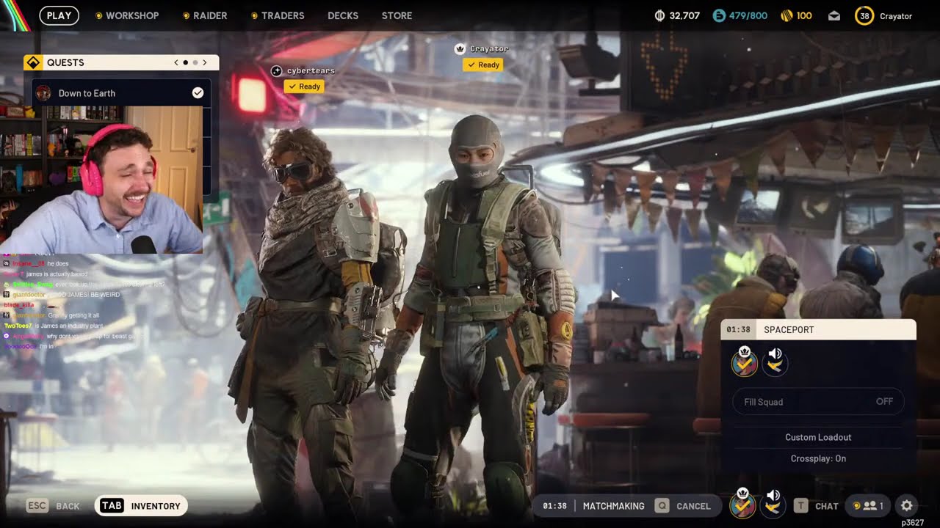The height and width of the screenshot is (528, 940).
Task: Click the 32,707 coin balance
Action: (684, 15)
